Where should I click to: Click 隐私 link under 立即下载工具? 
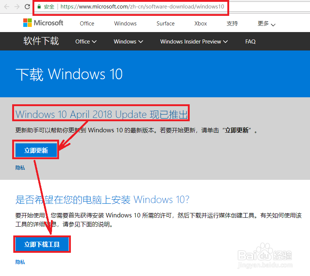pyautogui.click(x=20, y=262)
